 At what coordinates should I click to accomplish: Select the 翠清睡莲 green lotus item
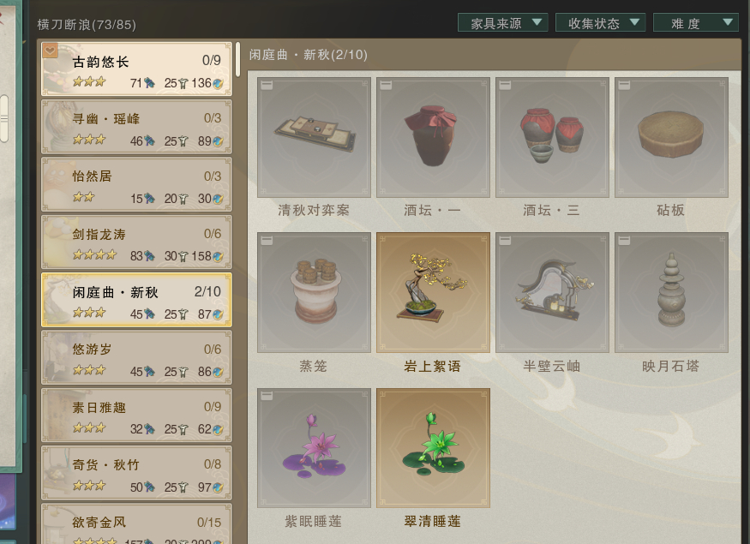click(x=433, y=448)
